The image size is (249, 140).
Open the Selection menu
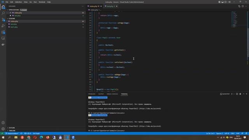click(x=18, y=2)
